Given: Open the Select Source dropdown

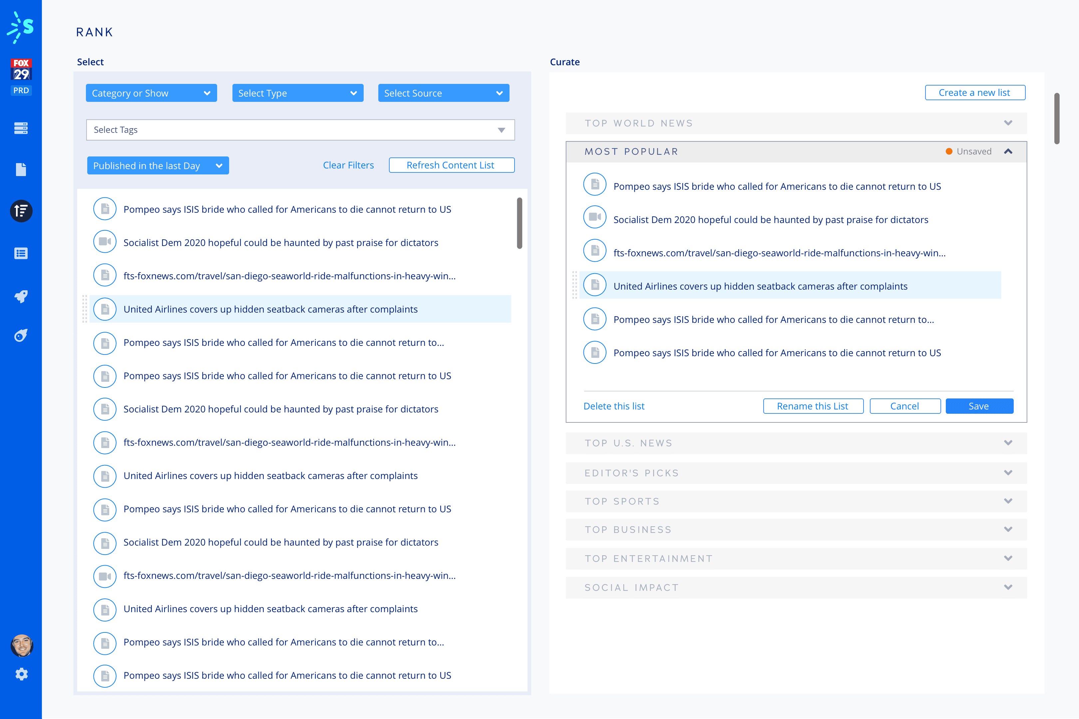Looking at the screenshot, I should (x=443, y=93).
